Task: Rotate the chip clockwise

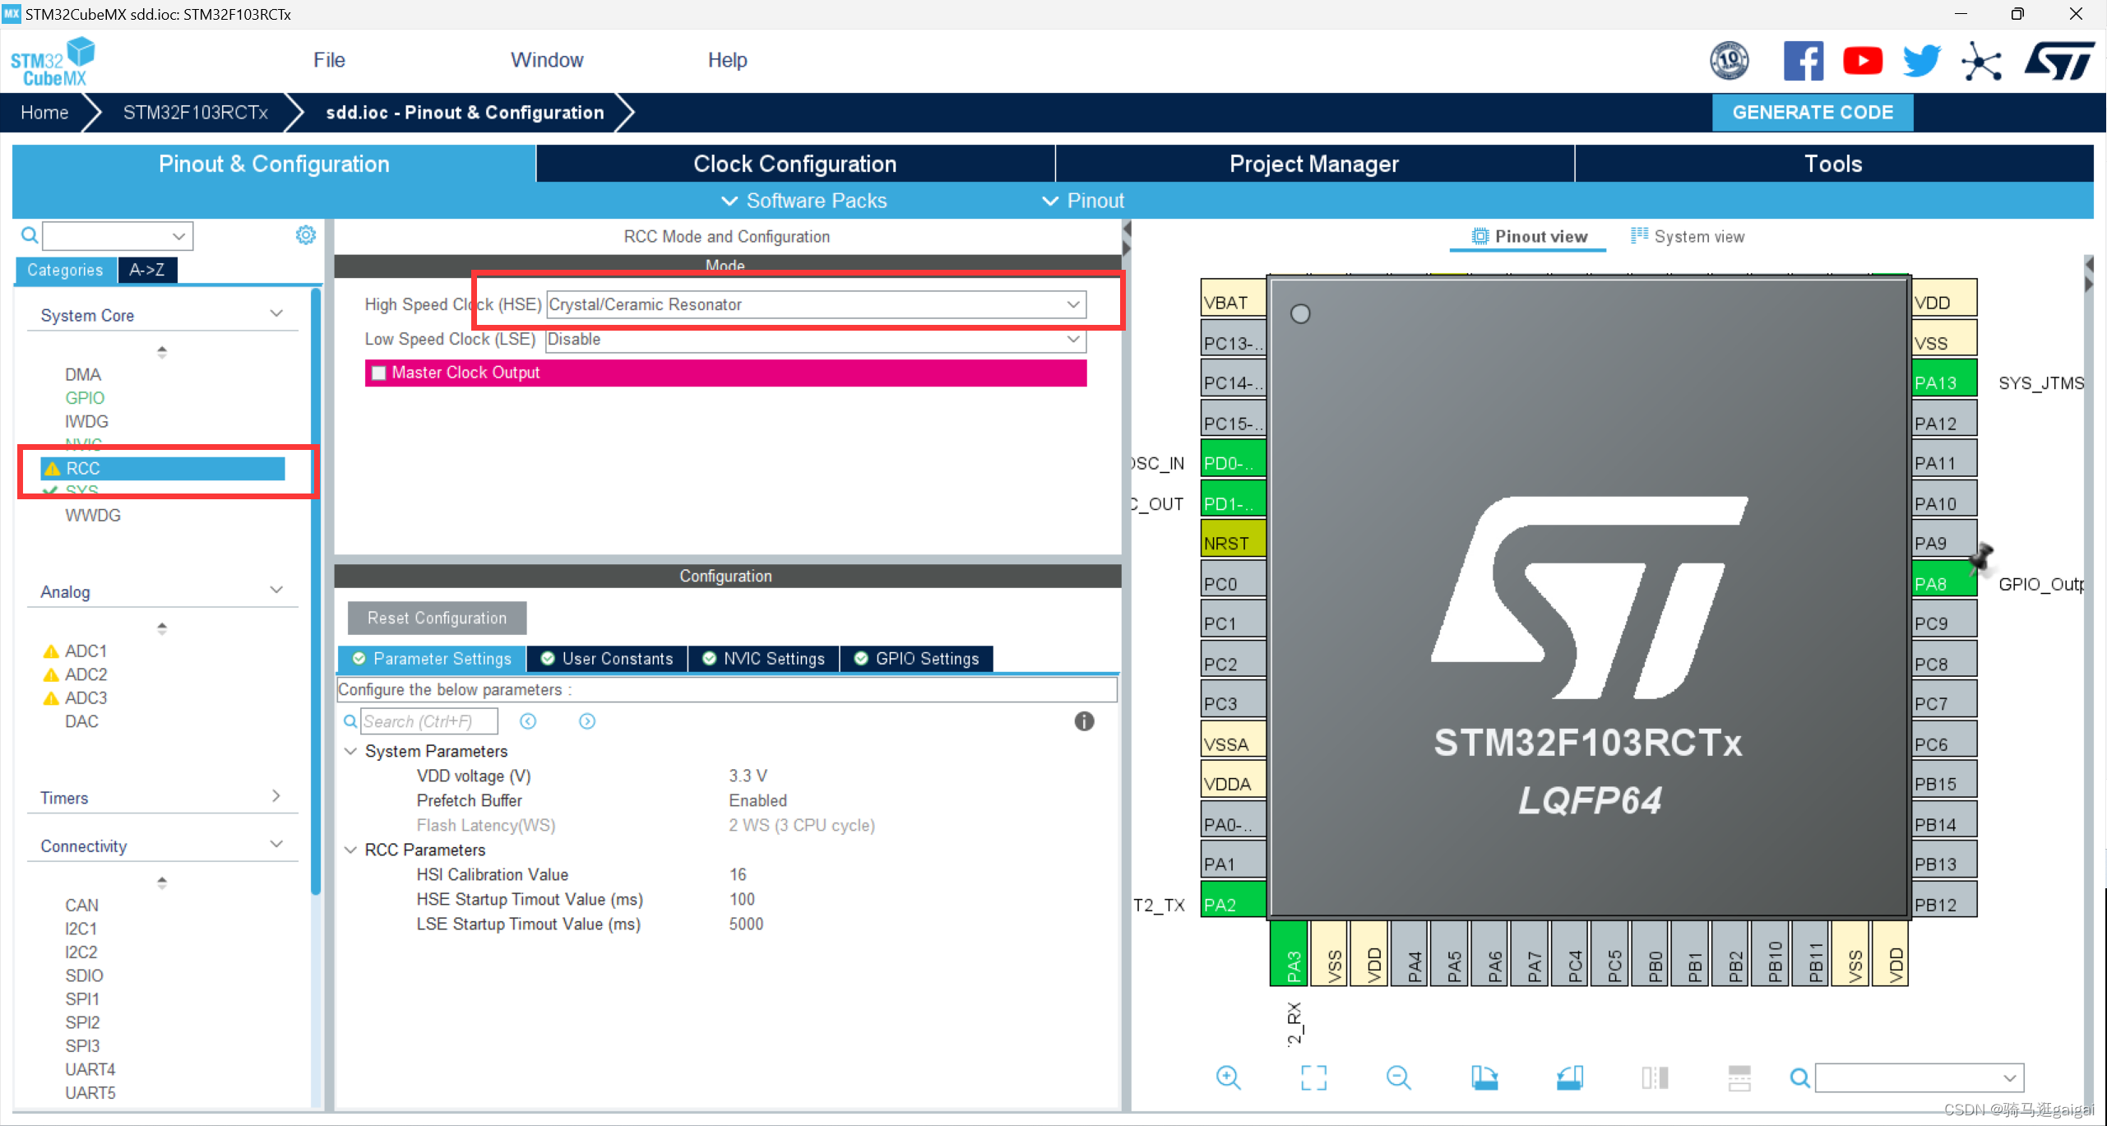Action: click(x=1486, y=1077)
